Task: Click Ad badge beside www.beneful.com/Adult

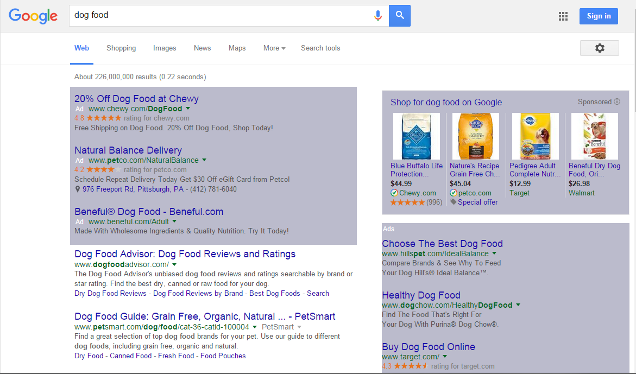Action: pyautogui.click(x=79, y=221)
